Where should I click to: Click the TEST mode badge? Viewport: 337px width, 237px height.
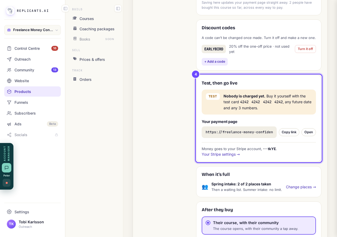tap(213, 96)
